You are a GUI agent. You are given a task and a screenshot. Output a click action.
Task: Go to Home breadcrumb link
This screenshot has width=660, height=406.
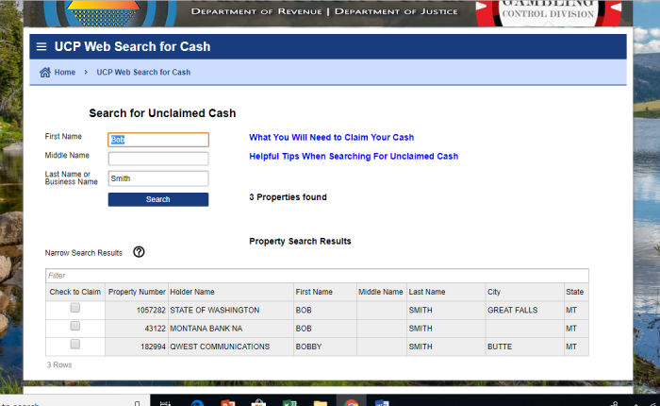[65, 72]
